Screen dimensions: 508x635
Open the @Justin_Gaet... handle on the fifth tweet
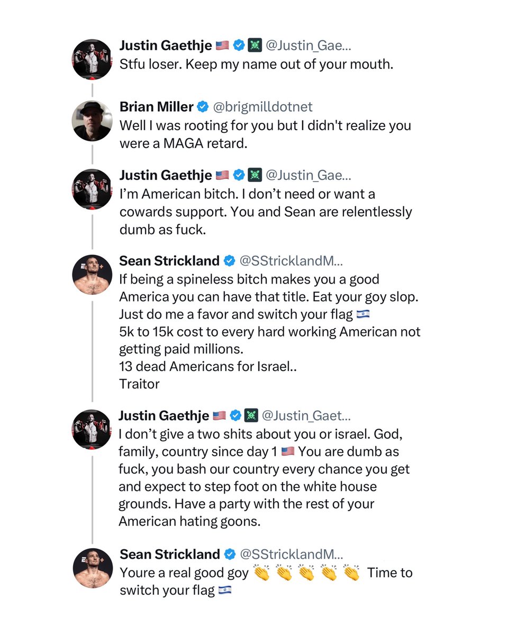(306, 416)
